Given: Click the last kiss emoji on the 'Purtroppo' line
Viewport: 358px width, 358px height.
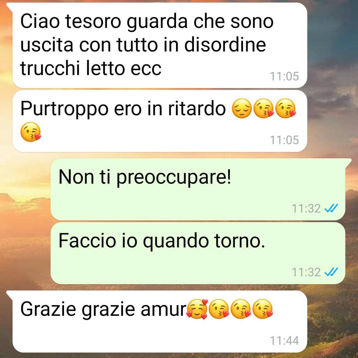Looking at the screenshot, I should [286, 108].
